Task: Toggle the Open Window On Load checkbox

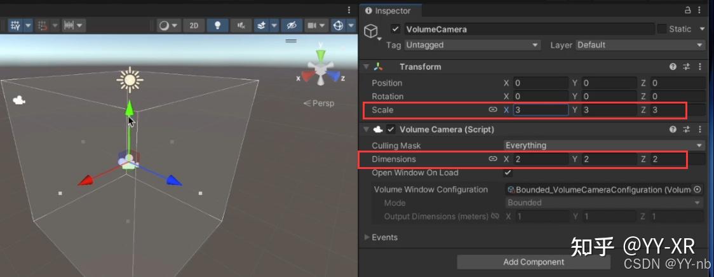Action: tap(509, 173)
